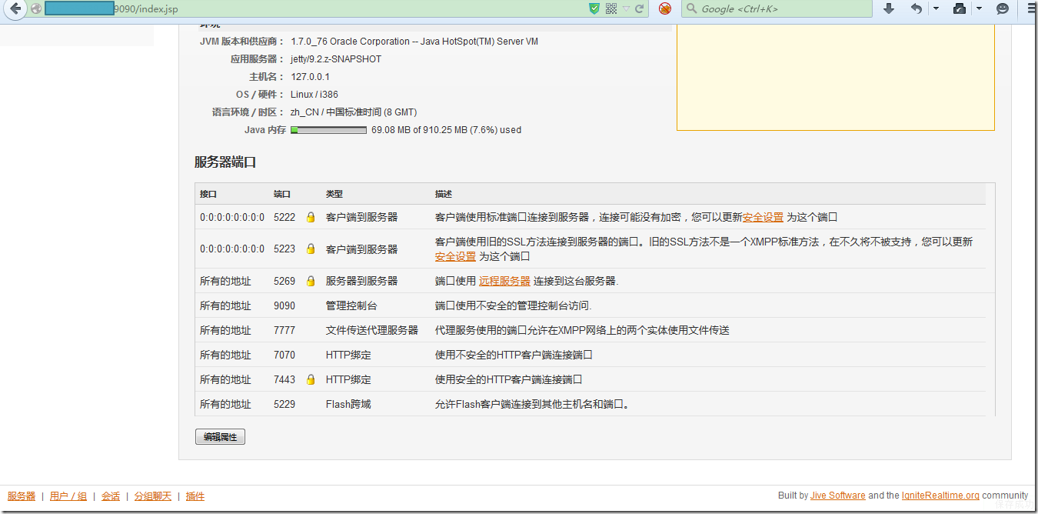Click 管理控制台 type cell

tap(351, 305)
